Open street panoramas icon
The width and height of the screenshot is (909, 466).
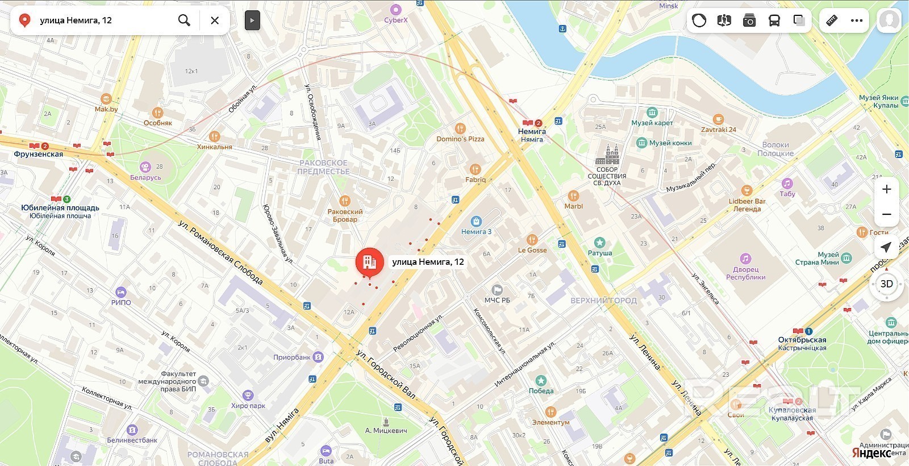724,21
